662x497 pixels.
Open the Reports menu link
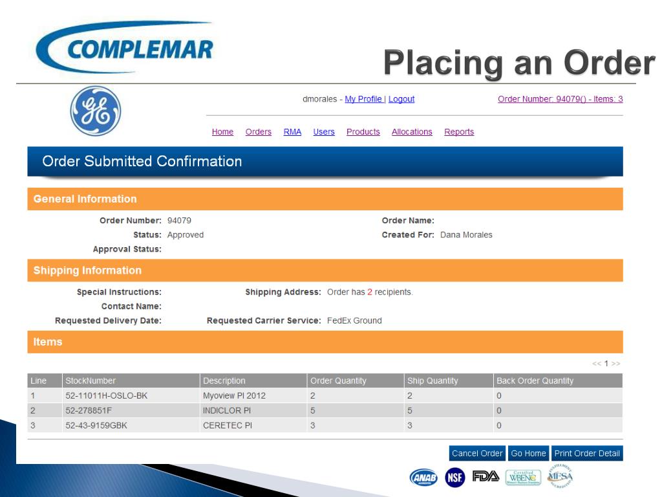click(459, 132)
